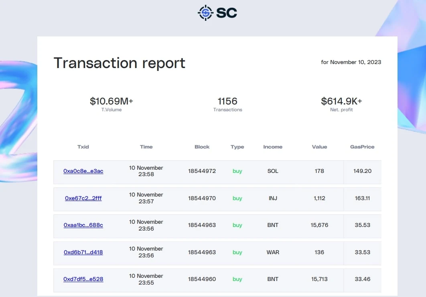Viewport: 426px width, 297px height.
Task: Click the "buy" type in the SOL row
Action: coord(237,171)
